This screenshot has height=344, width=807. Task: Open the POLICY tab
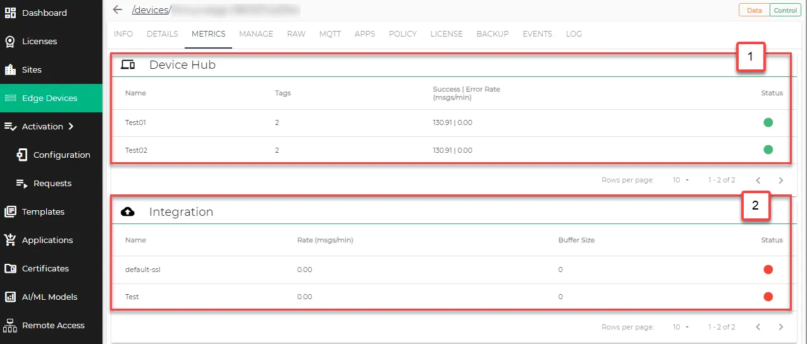[x=403, y=34]
